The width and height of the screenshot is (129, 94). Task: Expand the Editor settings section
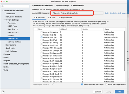pos(2,57)
